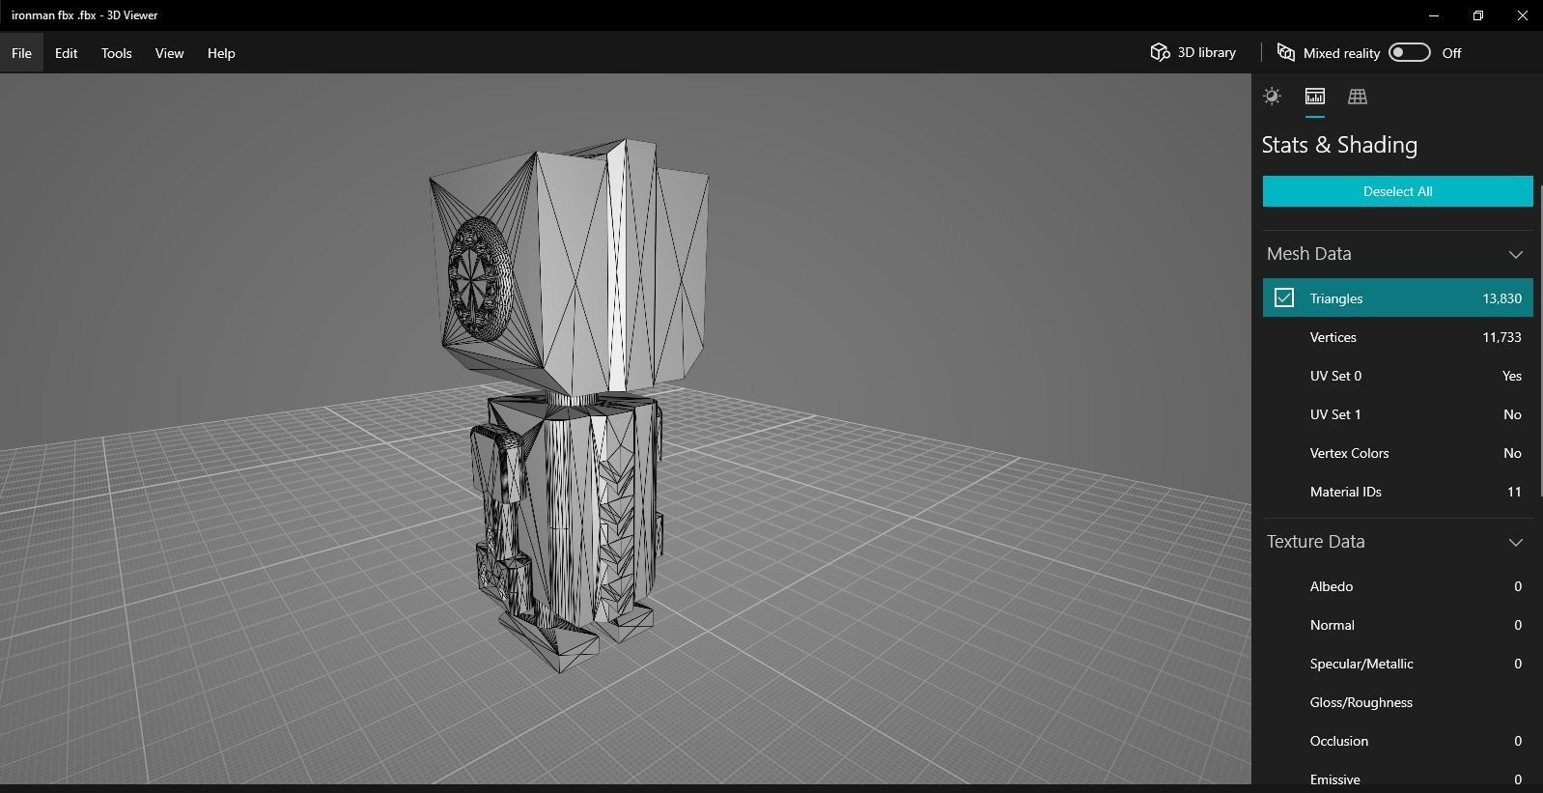
Task: Select the Albedo texture row
Action: click(x=1397, y=586)
